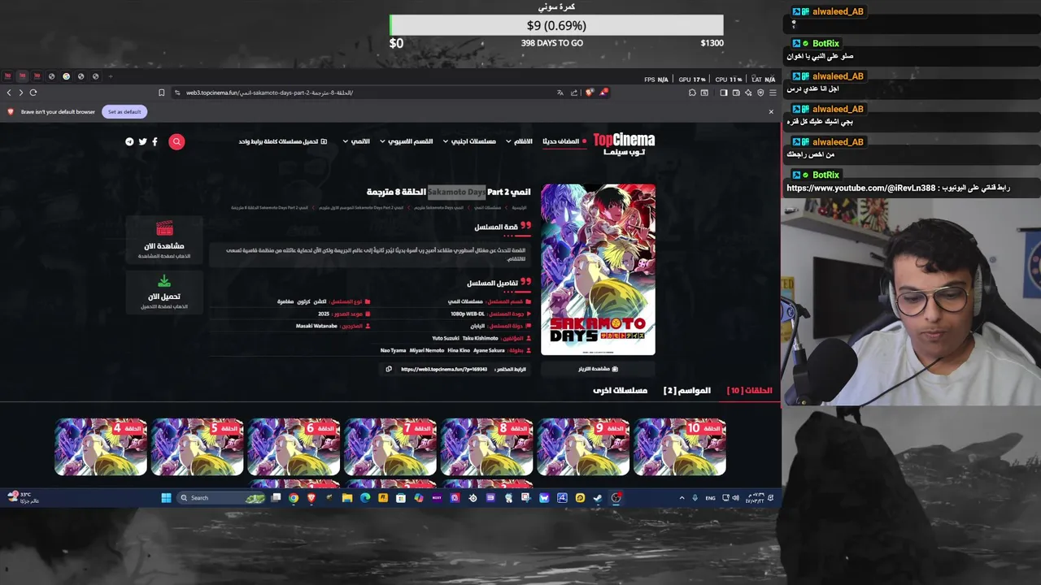Click the TopCinema logo
Viewport: 1041px width, 585px height.
(x=624, y=144)
